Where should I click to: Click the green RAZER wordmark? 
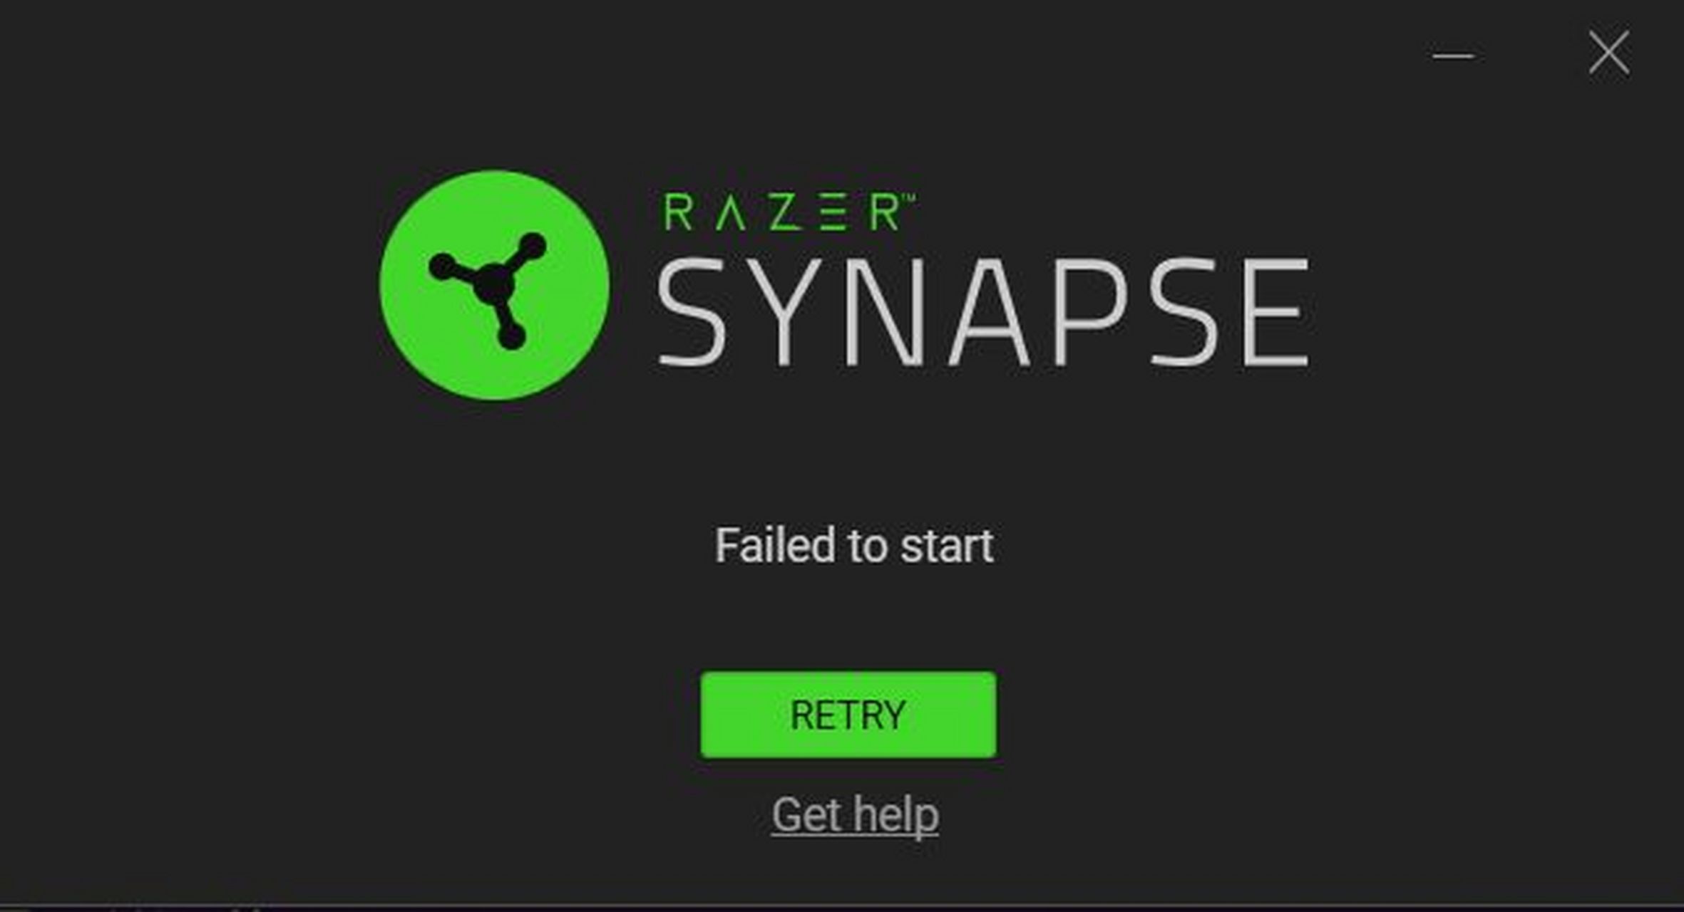(x=788, y=212)
